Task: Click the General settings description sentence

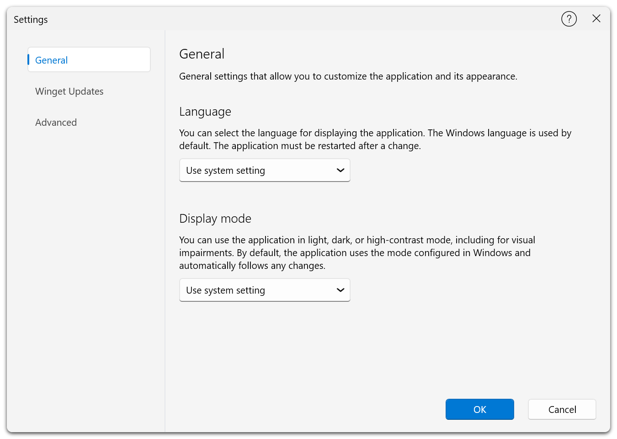Action: (x=348, y=76)
